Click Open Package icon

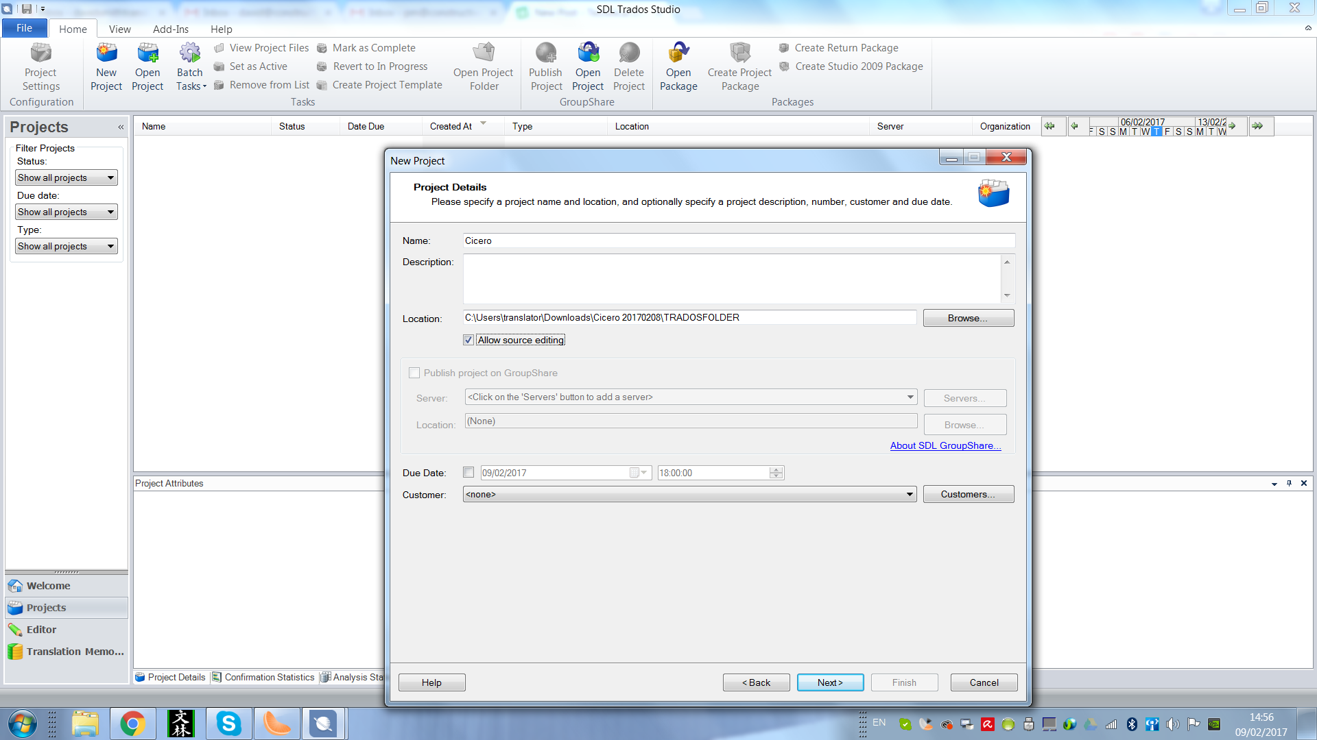click(678, 66)
